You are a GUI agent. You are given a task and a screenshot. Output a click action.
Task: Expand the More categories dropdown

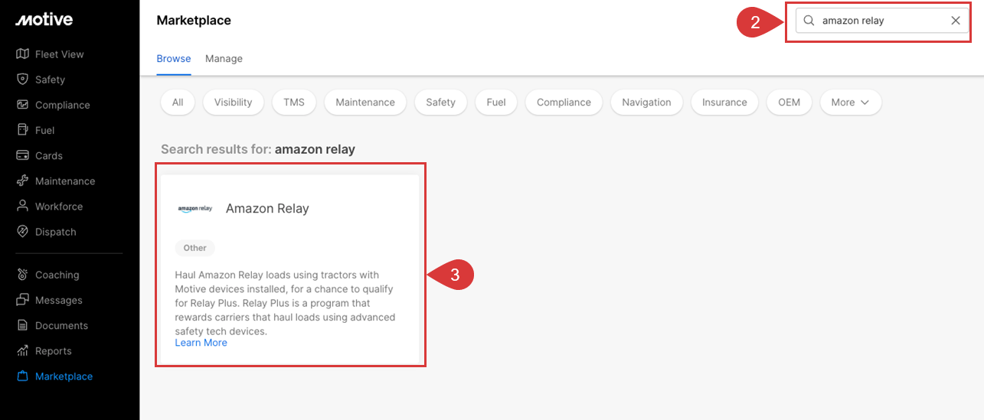(x=851, y=102)
